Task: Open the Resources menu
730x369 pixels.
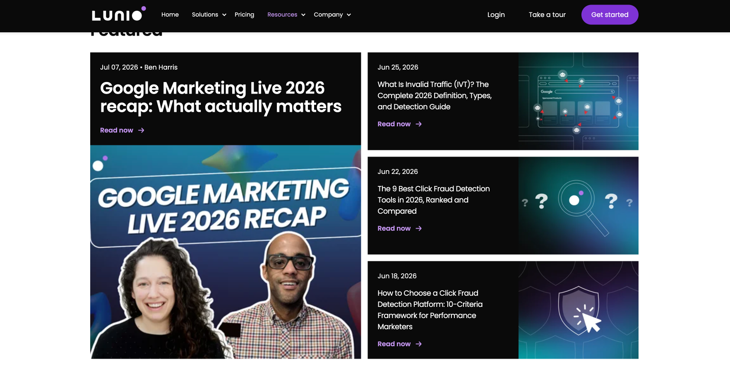Action: point(282,14)
